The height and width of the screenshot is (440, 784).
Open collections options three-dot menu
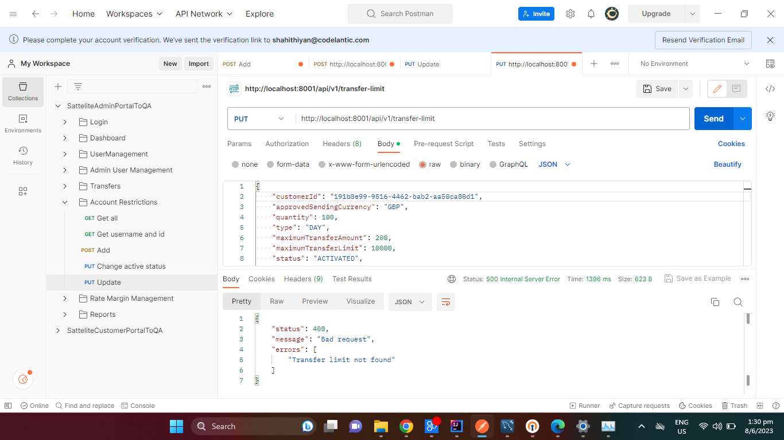[207, 87]
